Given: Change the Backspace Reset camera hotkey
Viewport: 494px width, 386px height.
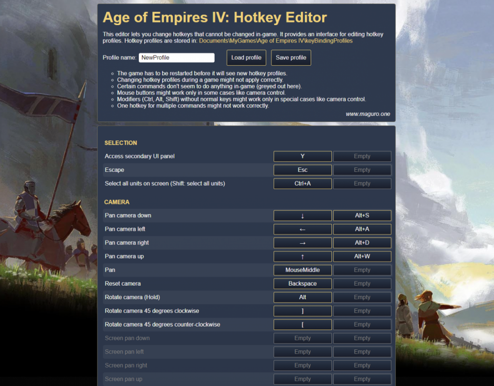Looking at the screenshot, I should pos(302,284).
